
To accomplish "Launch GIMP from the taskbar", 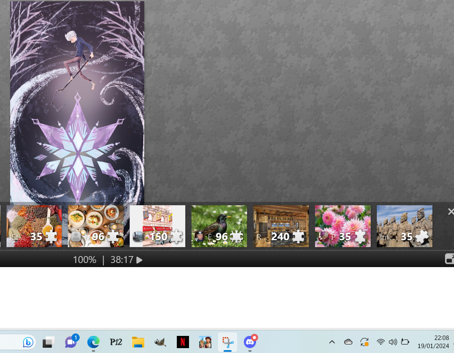I will pos(160,342).
